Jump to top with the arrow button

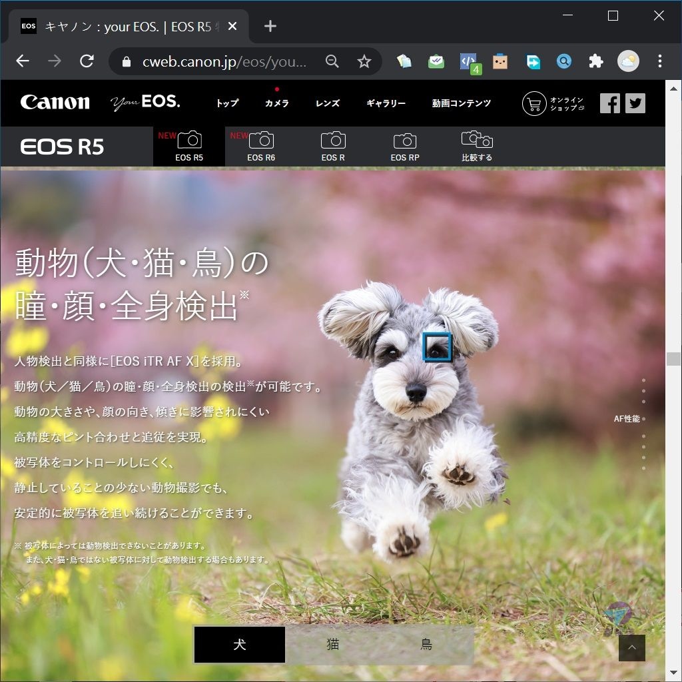(632, 647)
